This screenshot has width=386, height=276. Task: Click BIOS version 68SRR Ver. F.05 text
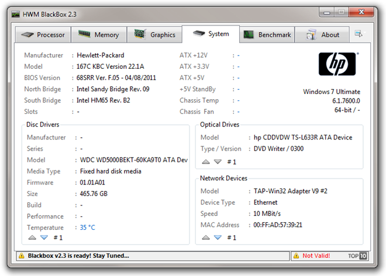point(116,78)
